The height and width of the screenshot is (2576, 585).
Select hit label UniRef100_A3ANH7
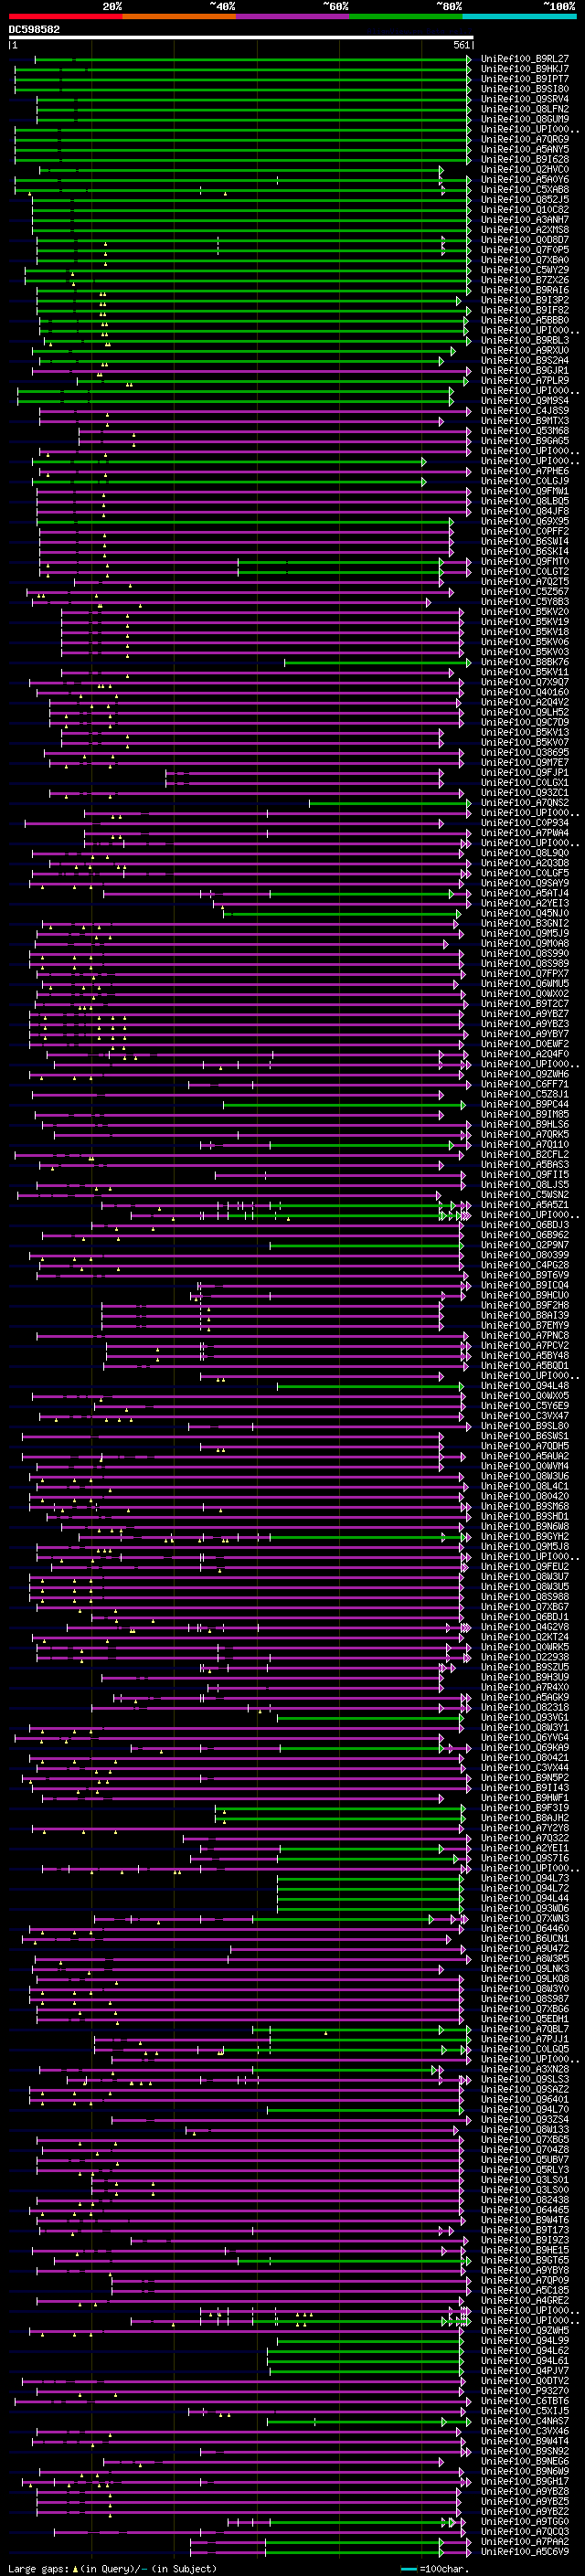[524, 220]
